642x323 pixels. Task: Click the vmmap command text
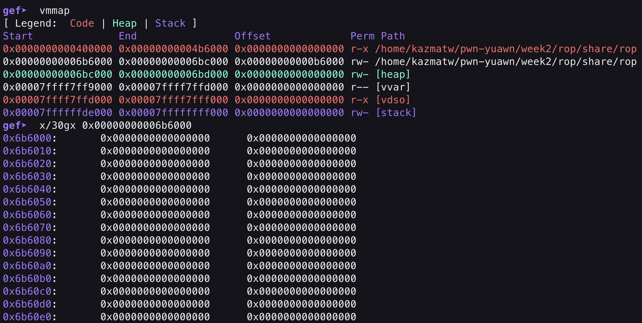(55, 11)
